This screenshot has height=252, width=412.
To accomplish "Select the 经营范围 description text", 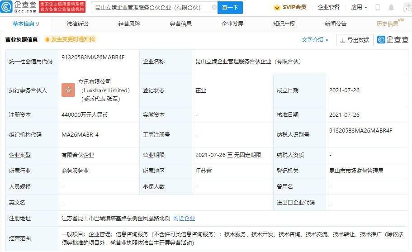I will pyautogui.click(x=232, y=238).
